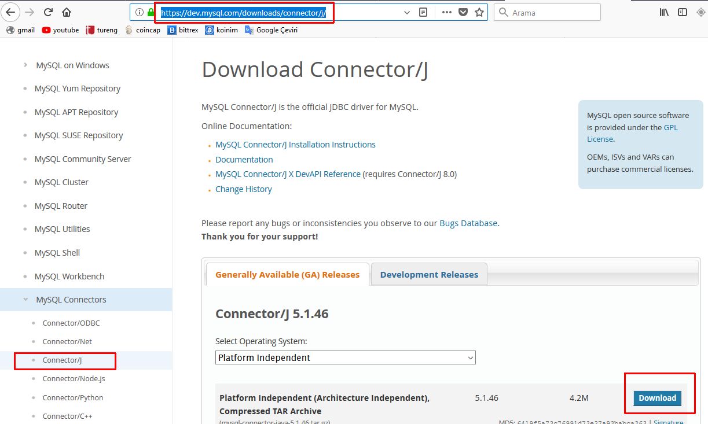Open MySQL Shell in sidebar
Image resolution: width=708 pixels, height=424 pixels.
click(x=57, y=253)
